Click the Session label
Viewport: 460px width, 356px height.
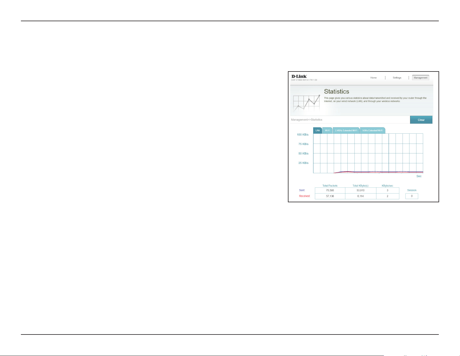pos(412,190)
